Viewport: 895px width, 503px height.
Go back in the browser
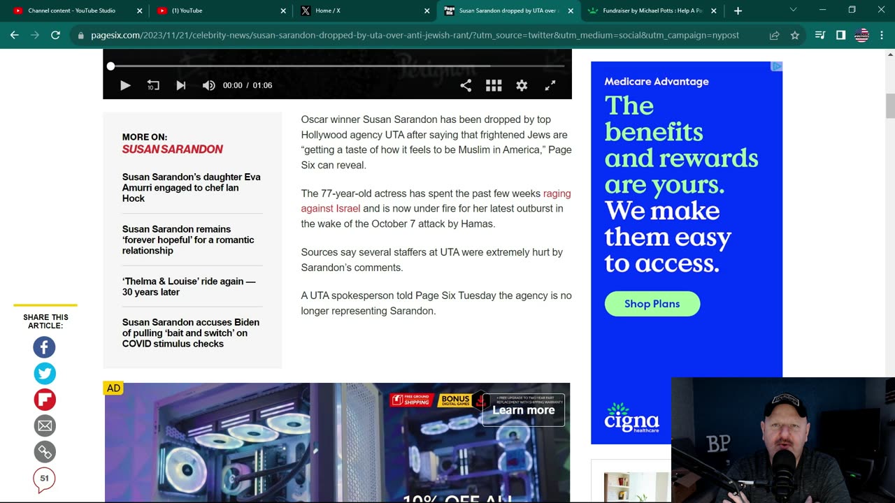(14, 35)
